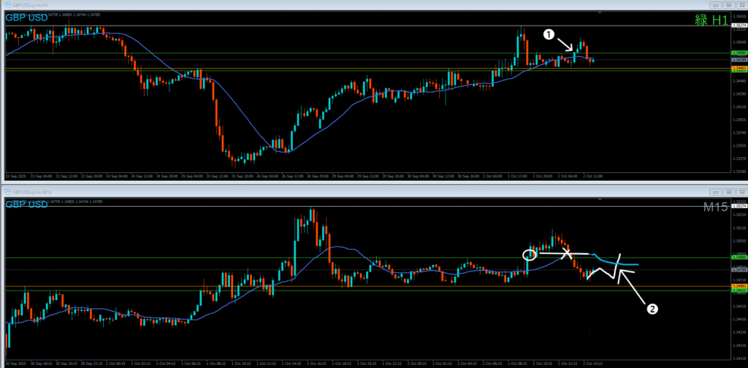Click the 30 Sep 2025 date on the M15 time axis
This screenshot has width=748, height=368.
click(15, 363)
